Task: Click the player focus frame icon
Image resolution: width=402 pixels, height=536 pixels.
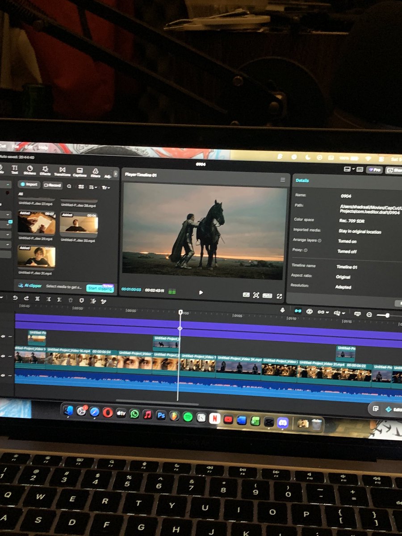Action: pyautogui.click(x=256, y=295)
